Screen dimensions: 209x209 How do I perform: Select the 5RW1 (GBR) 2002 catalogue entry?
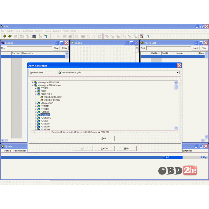pos(53,97)
